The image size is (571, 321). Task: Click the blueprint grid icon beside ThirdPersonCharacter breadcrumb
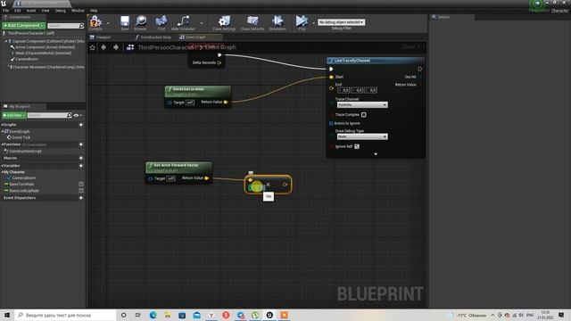click(x=130, y=47)
